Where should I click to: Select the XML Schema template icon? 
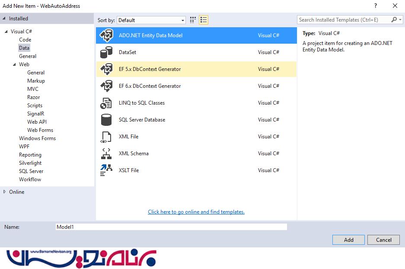pos(106,154)
